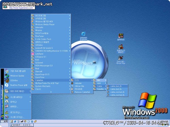Viewport: 170px width, 127px height.
Task: Click the cable_normal_8k file icon
Action: (108, 95)
